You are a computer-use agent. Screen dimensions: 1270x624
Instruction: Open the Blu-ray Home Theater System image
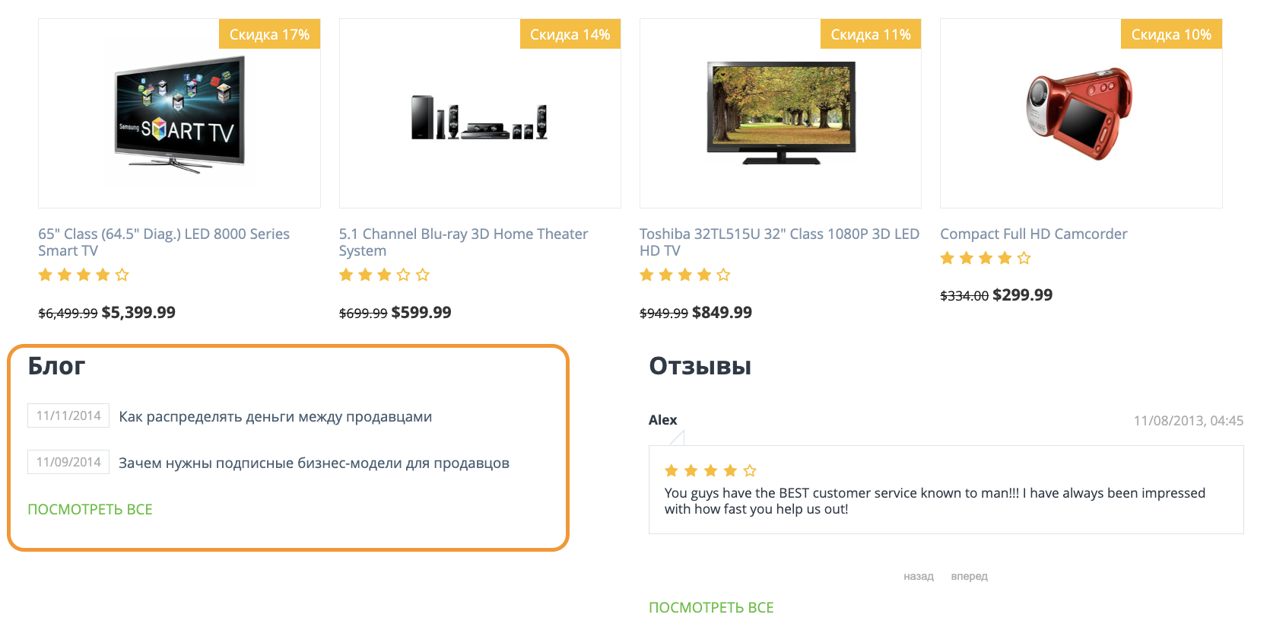point(480,118)
